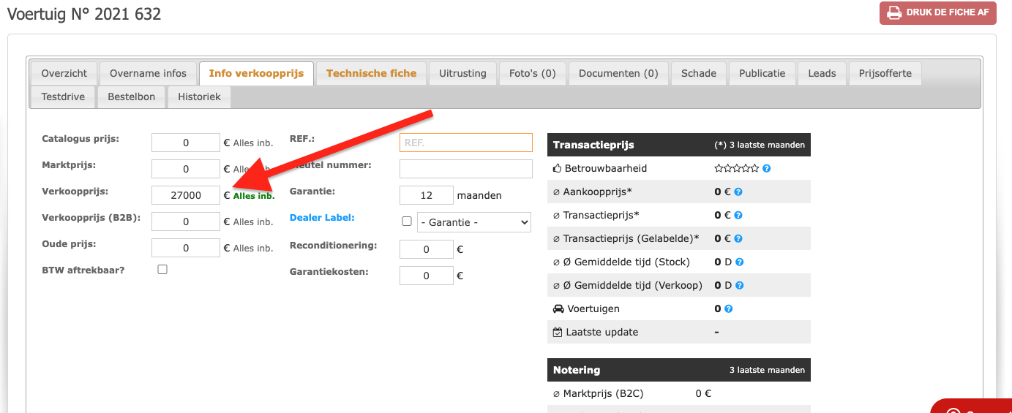Click the Druk de fiche af button
1012x413 pixels.
pos(938,13)
